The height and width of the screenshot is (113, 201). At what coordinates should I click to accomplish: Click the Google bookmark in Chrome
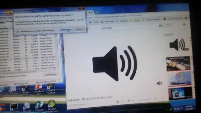click(x=135, y=20)
